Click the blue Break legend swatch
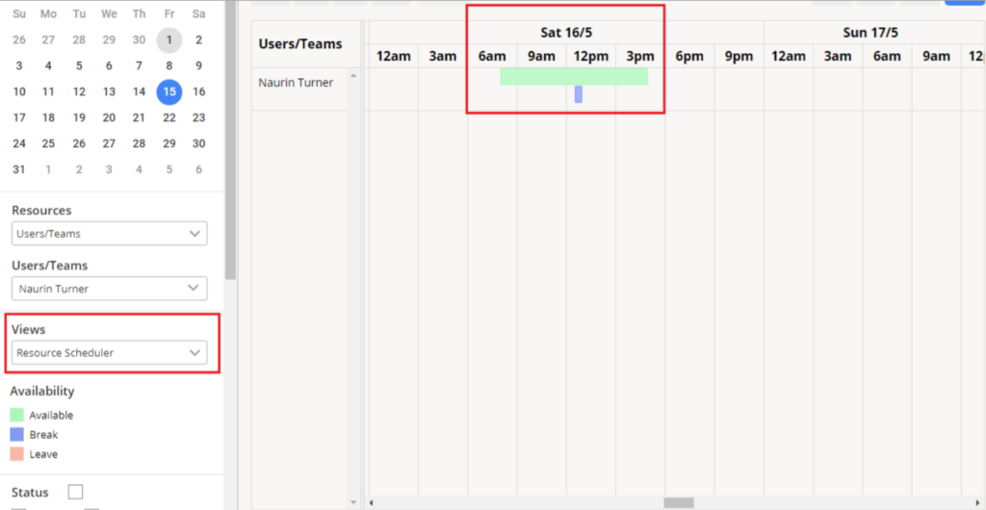The width and height of the screenshot is (986, 510). [18, 435]
